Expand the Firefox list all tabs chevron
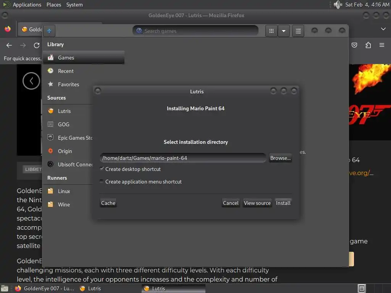This screenshot has height=293, width=391. point(383,29)
